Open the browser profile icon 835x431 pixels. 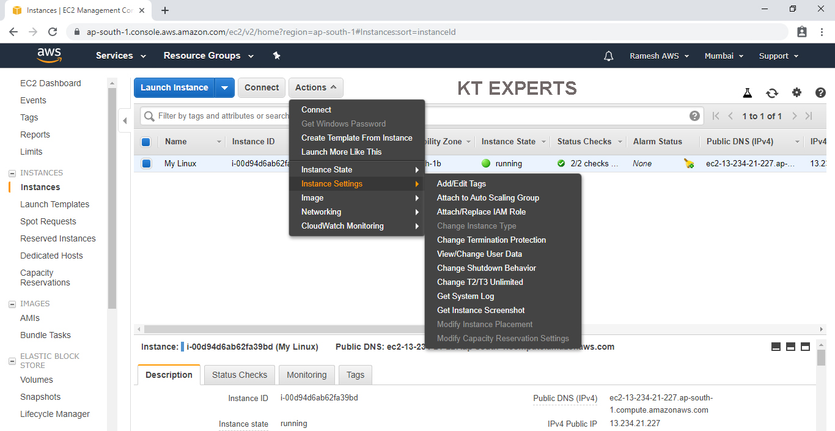click(802, 32)
